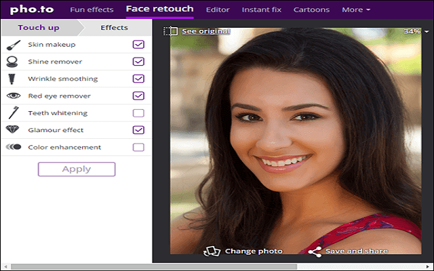434x271 pixels.
Task: Open the Fun effects menu item
Action: pos(92,10)
